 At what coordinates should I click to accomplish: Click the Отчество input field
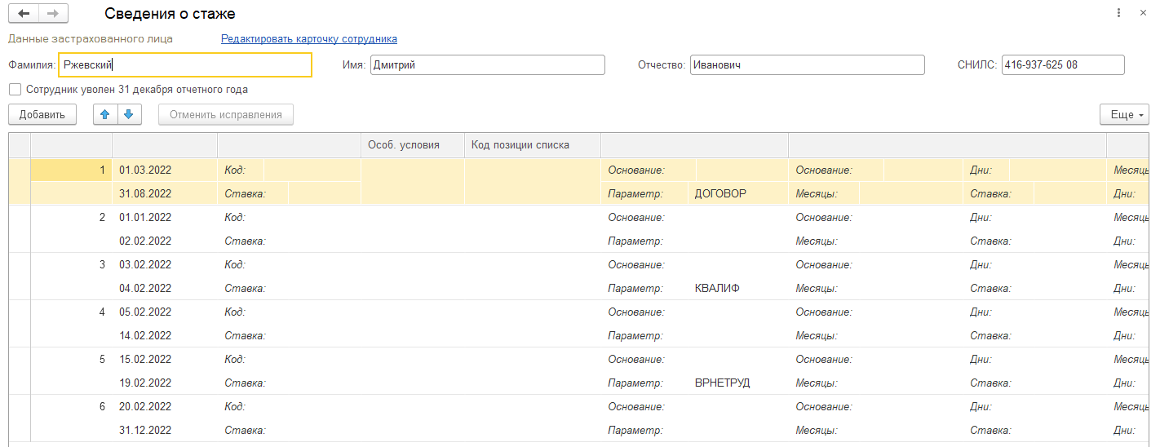tap(807, 65)
